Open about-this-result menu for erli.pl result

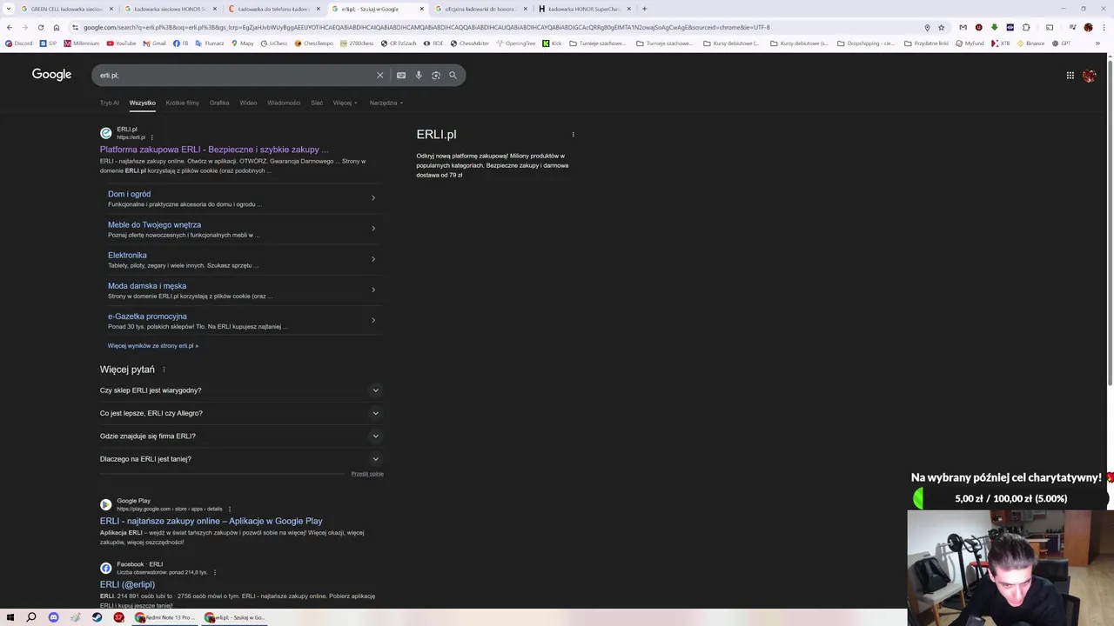pyautogui.click(x=151, y=137)
